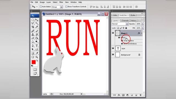Select the Blur tool

(x=33, y=42)
